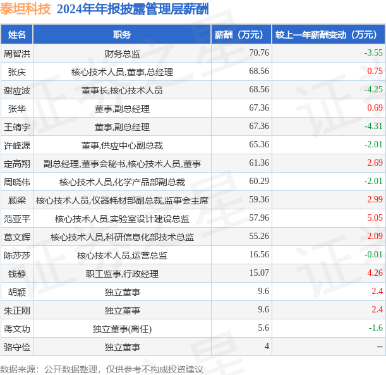Select the 张庆 name cell

pos(16,72)
